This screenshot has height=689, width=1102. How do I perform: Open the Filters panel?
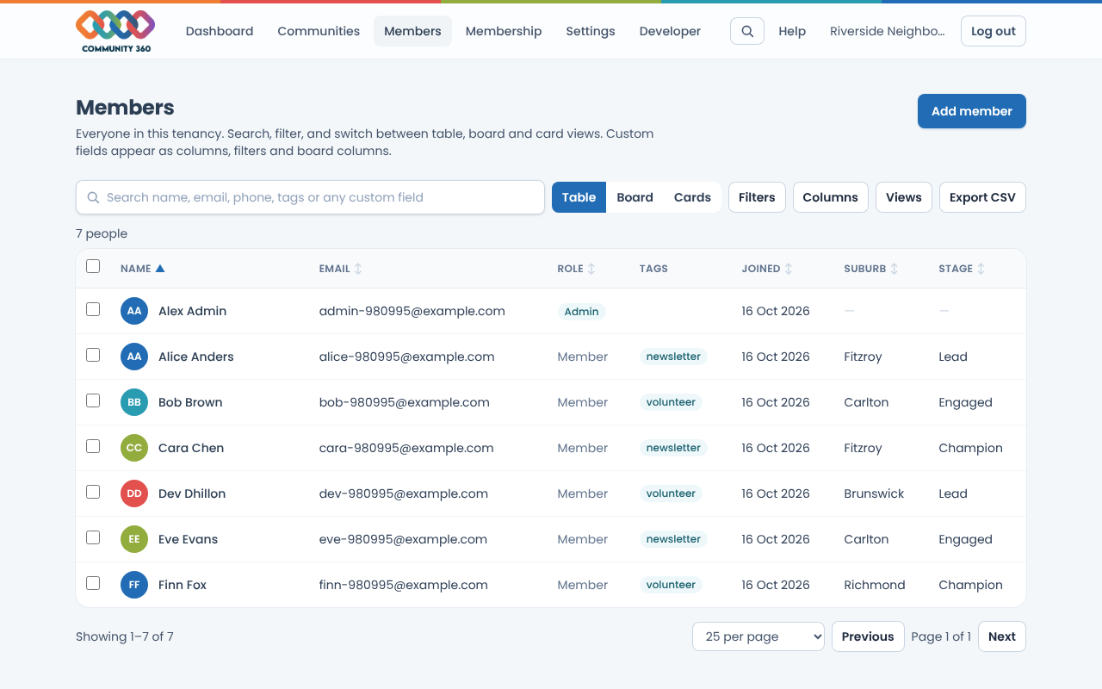(757, 197)
